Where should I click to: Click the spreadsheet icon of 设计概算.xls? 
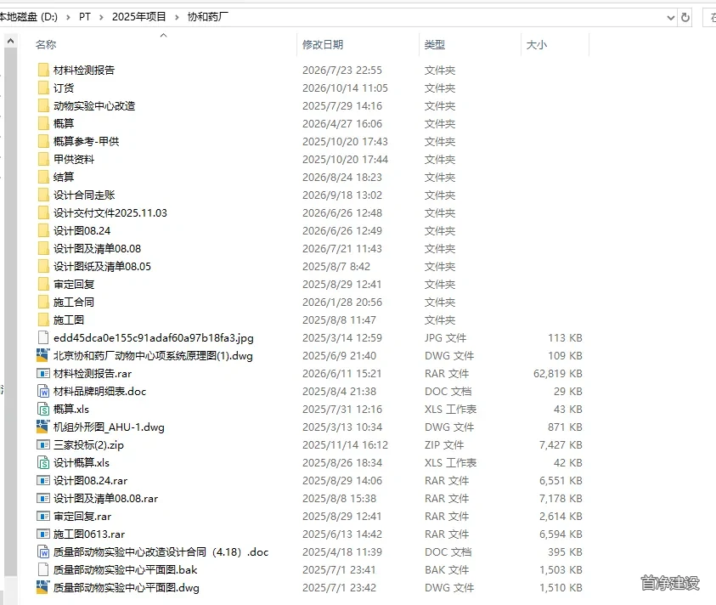point(43,462)
